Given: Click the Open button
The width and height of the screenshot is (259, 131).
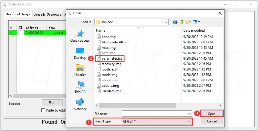Looking at the screenshot, I should point(212,114).
